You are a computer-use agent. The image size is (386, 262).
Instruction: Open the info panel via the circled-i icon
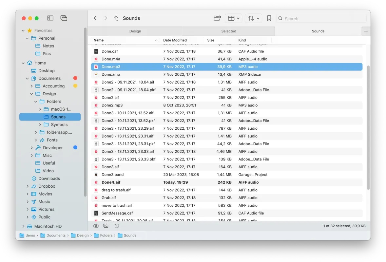[117, 226]
